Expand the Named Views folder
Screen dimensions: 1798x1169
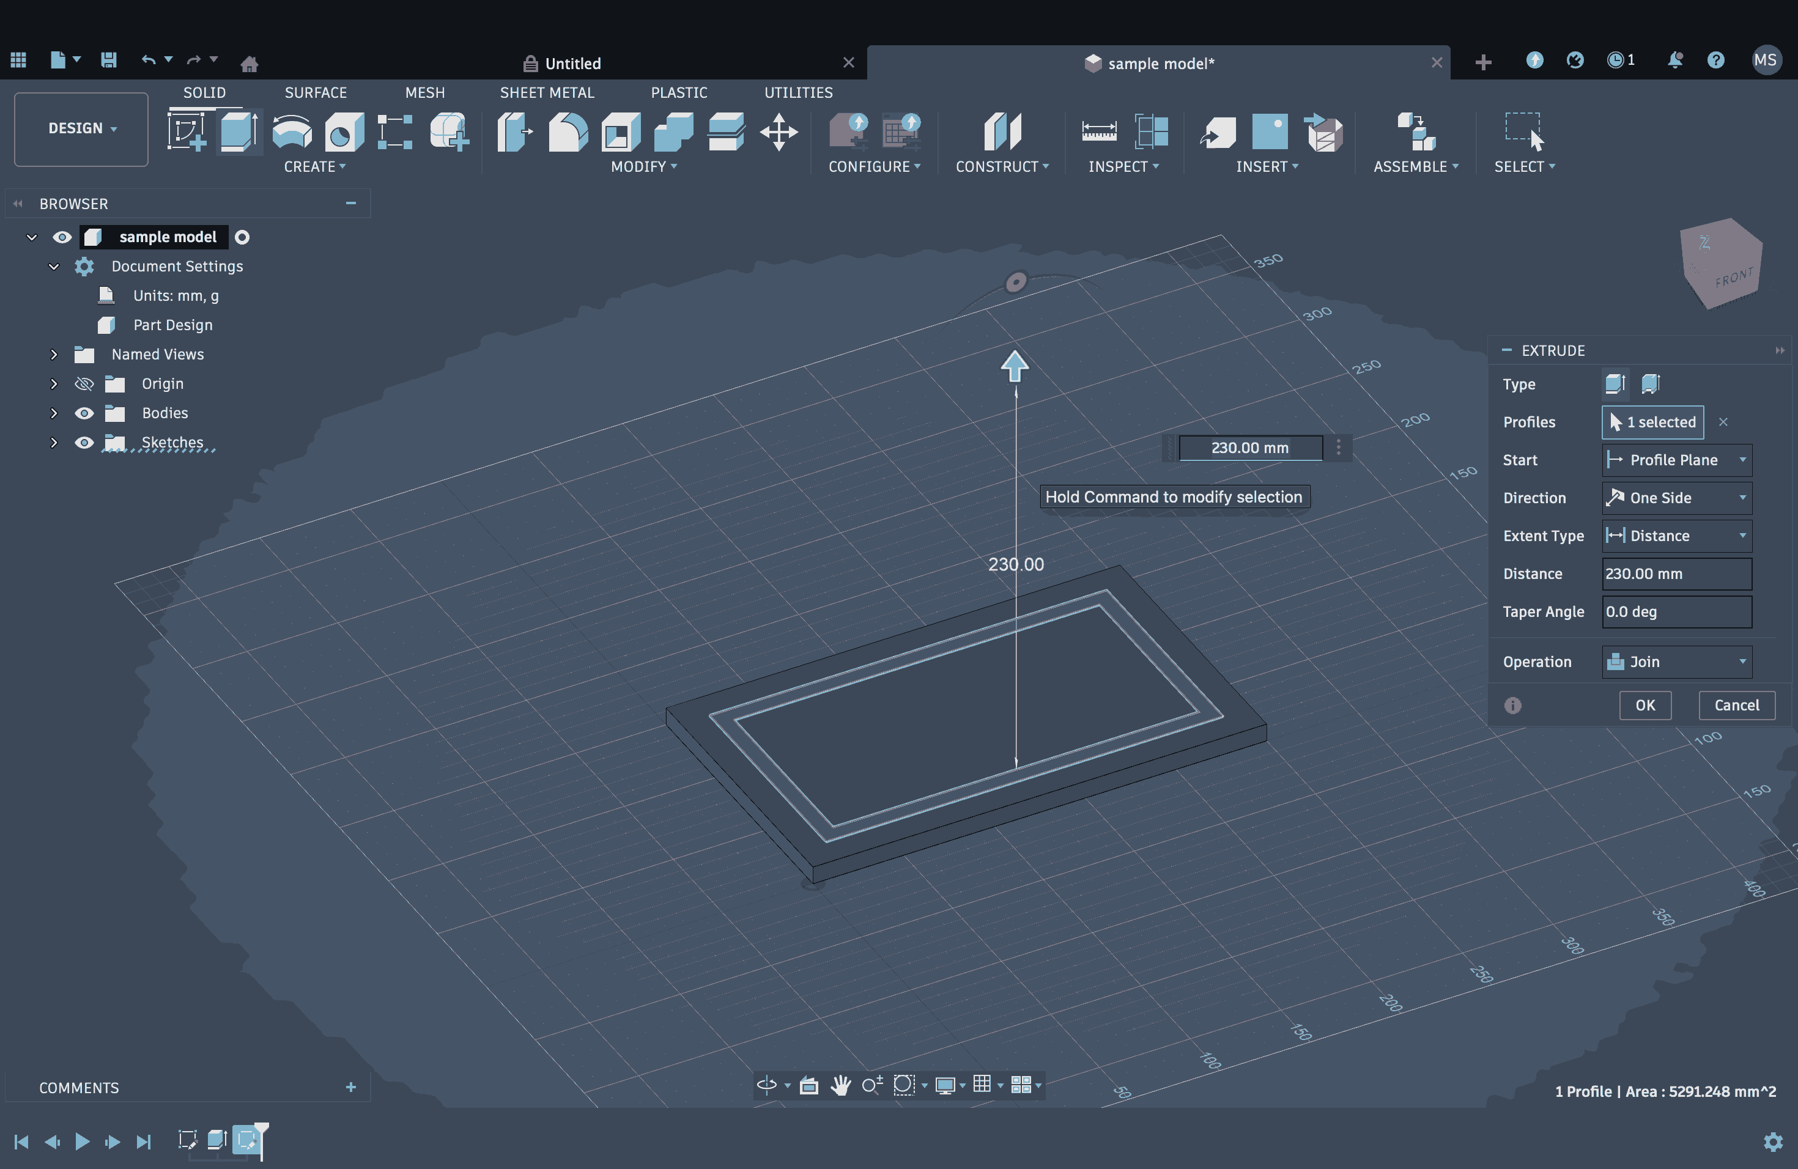pyautogui.click(x=54, y=354)
